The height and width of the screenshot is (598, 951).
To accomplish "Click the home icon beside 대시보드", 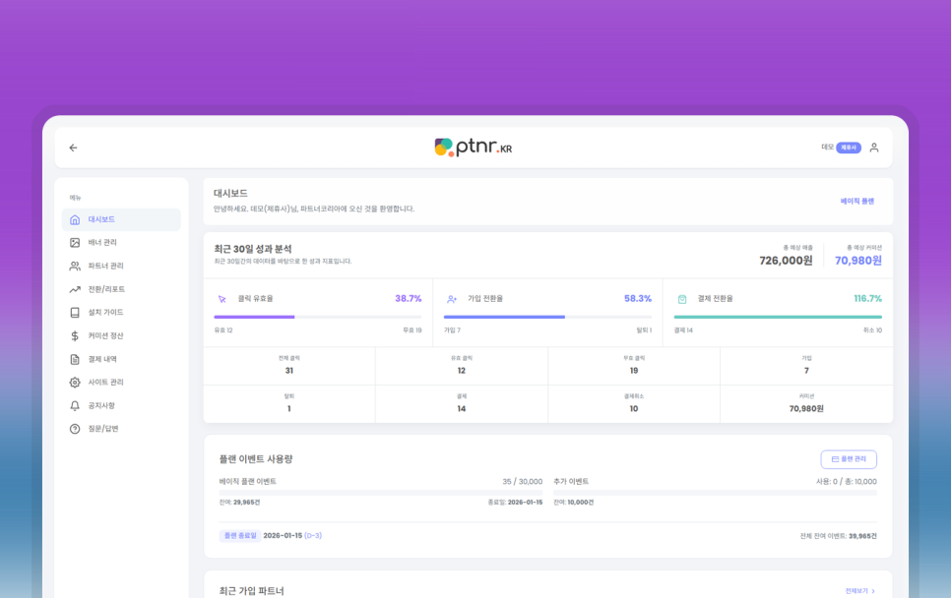I will [75, 219].
